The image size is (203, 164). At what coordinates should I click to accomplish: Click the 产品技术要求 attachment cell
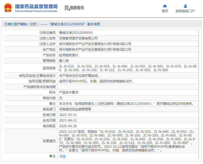pyautogui.click(x=69, y=92)
